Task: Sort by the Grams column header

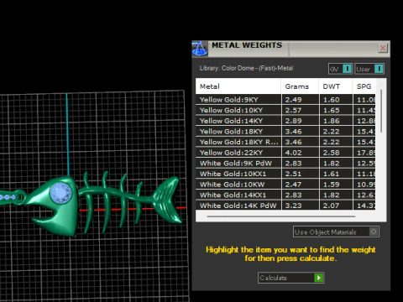Action: click(x=300, y=86)
